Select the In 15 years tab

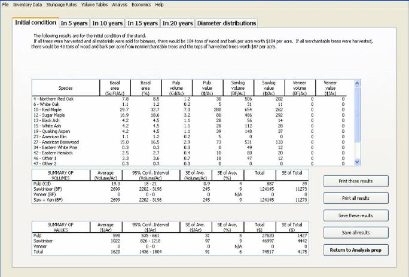pos(143,23)
